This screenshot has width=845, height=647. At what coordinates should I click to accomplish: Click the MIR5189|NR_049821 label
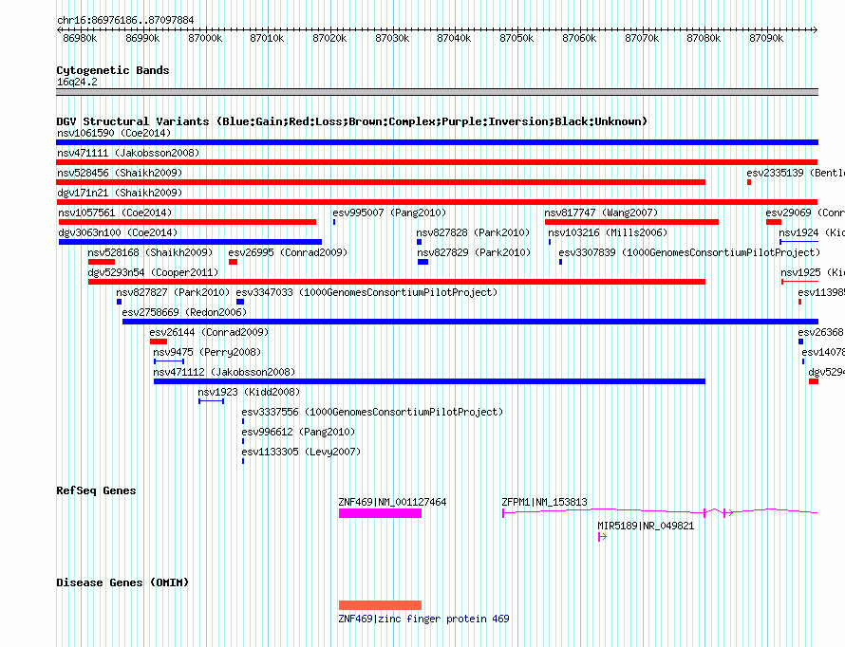point(646,526)
